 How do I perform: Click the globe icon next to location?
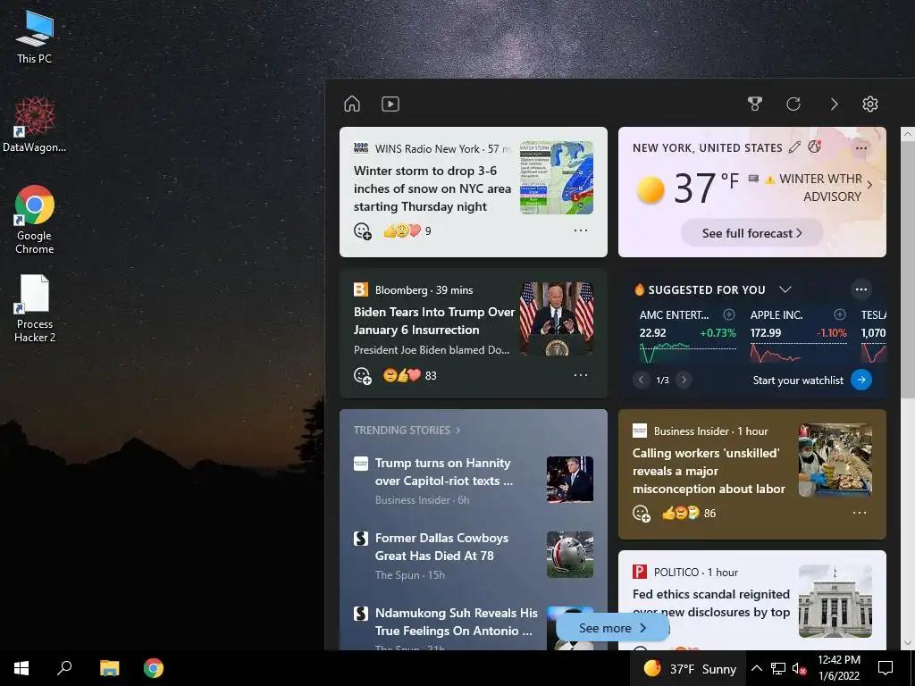pos(815,147)
